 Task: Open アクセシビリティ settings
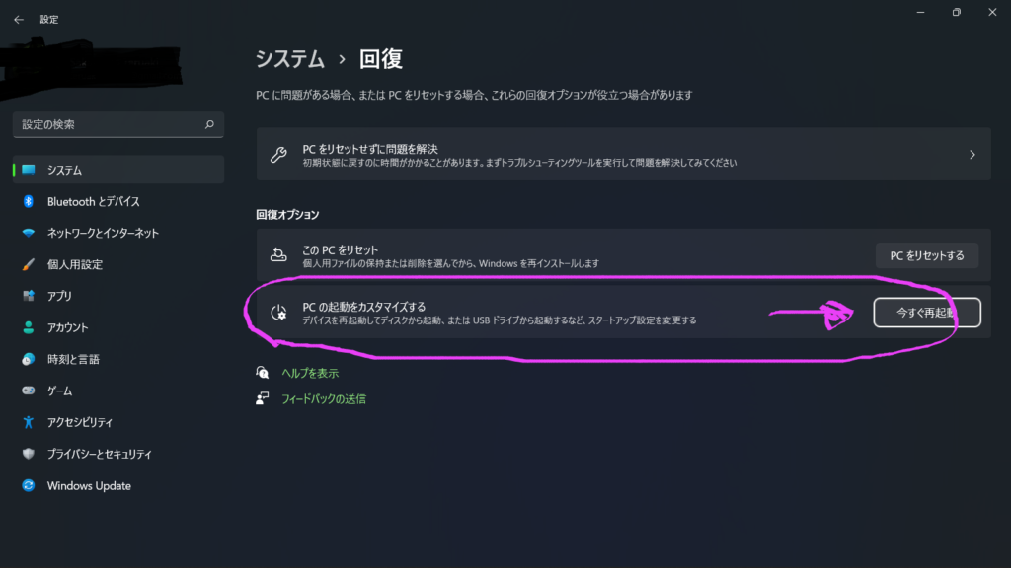click(x=118, y=422)
